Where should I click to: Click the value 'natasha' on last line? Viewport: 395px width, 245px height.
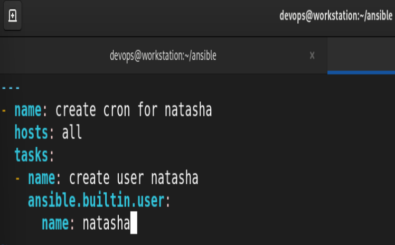106,223
